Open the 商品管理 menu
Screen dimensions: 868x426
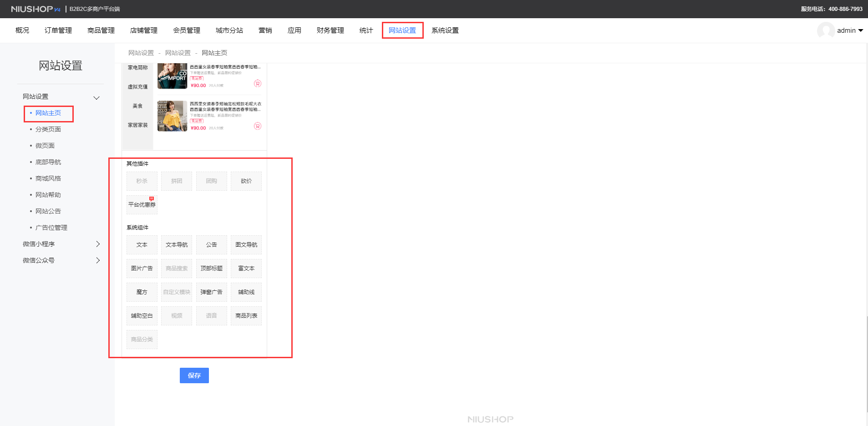(101, 30)
